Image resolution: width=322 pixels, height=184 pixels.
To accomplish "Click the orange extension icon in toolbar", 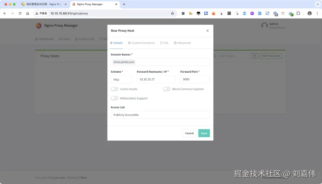I will click(214, 13).
